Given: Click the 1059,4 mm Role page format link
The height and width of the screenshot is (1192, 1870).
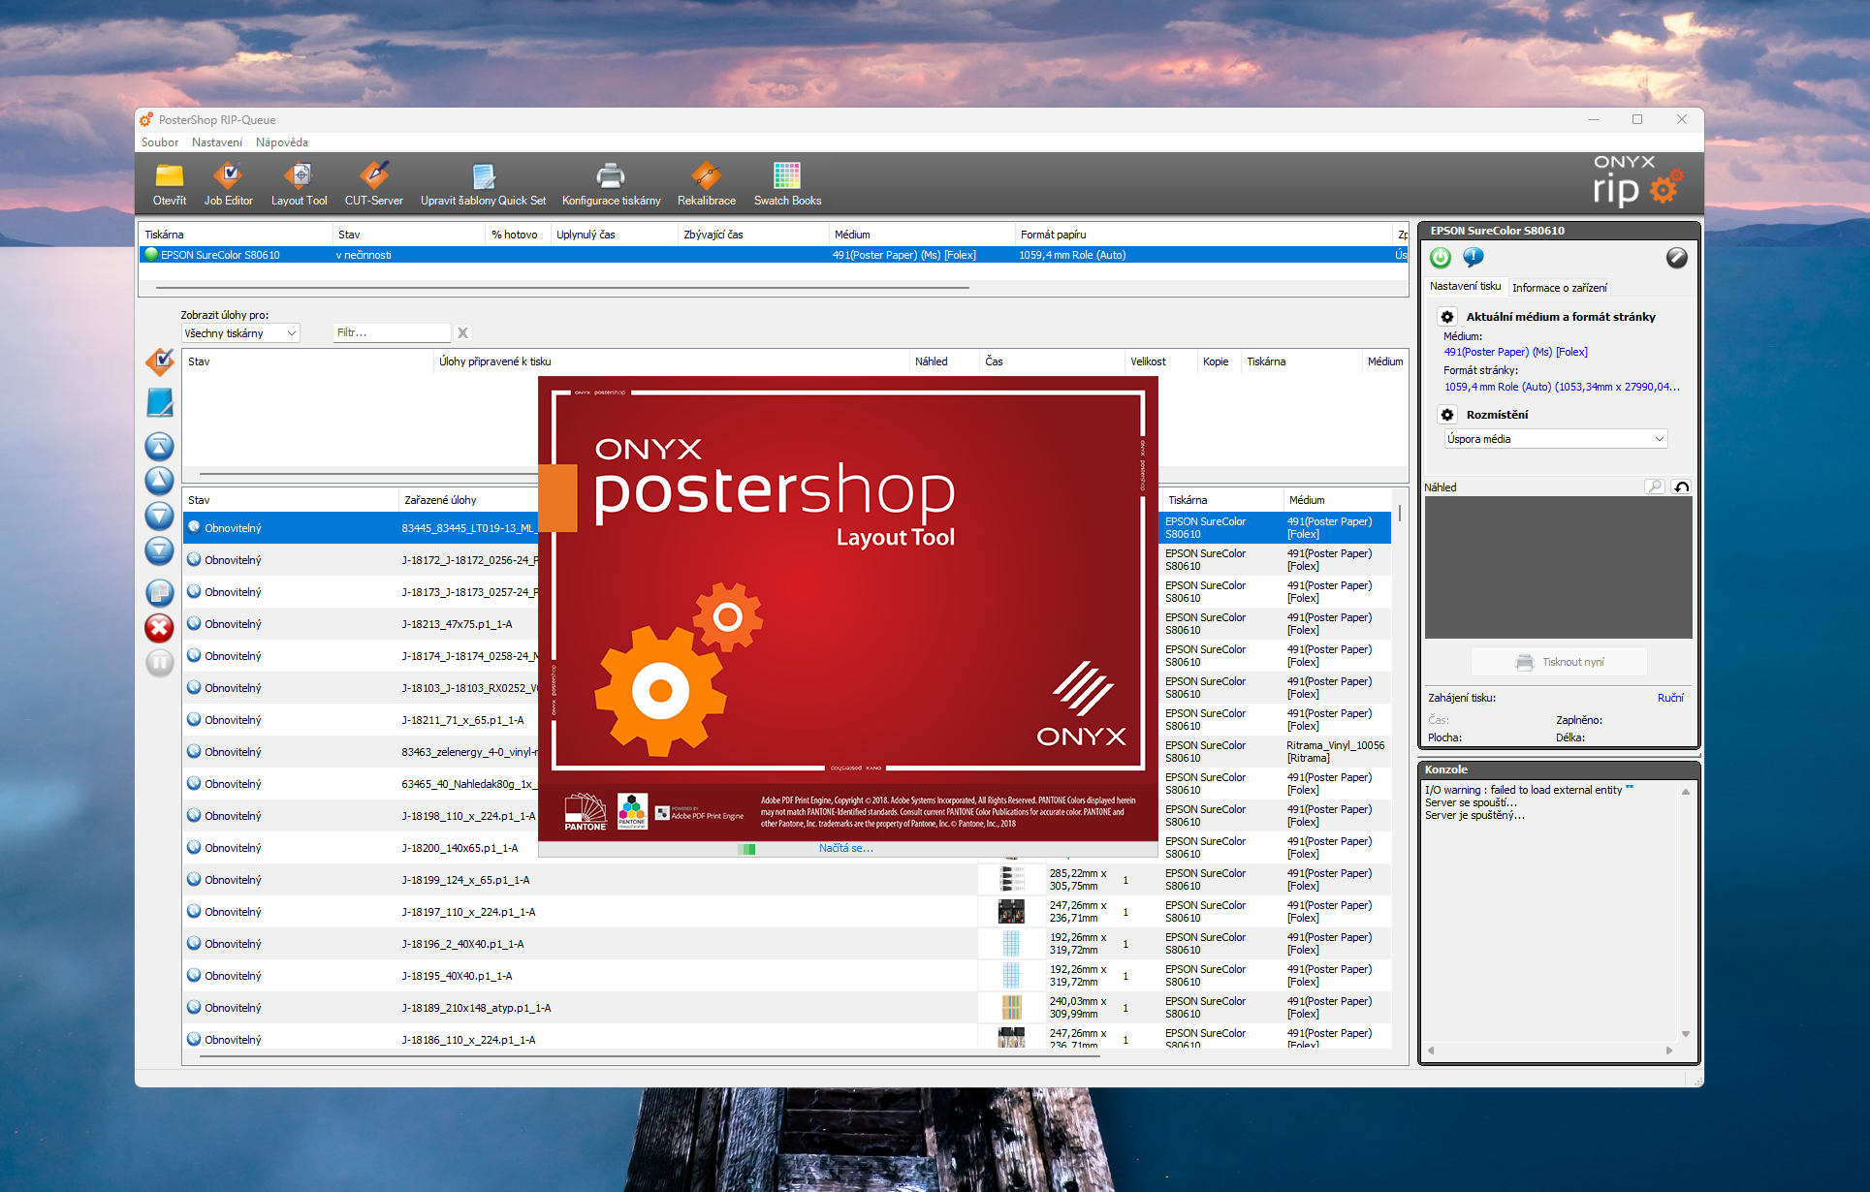Looking at the screenshot, I should (x=1562, y=387).
